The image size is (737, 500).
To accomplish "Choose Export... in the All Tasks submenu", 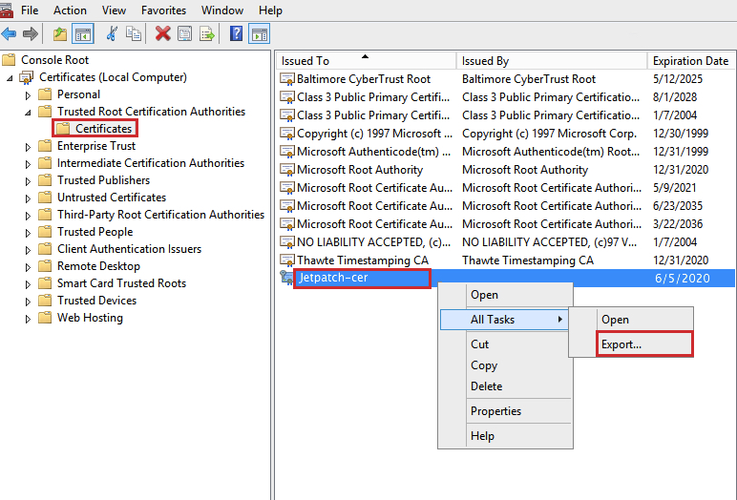I will pos(644,344).
